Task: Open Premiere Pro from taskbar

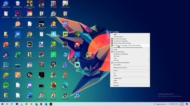Action: point(17,104)
